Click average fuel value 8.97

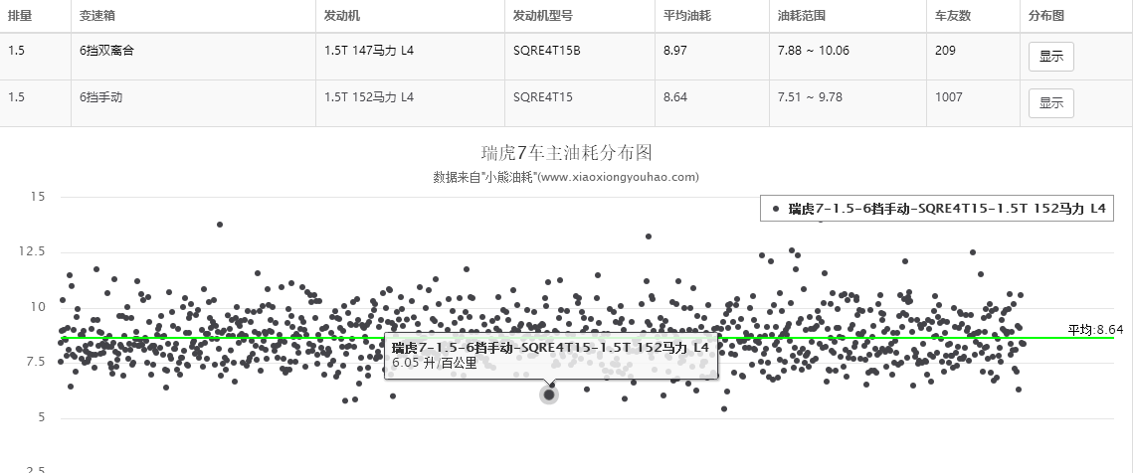[674, 51]
